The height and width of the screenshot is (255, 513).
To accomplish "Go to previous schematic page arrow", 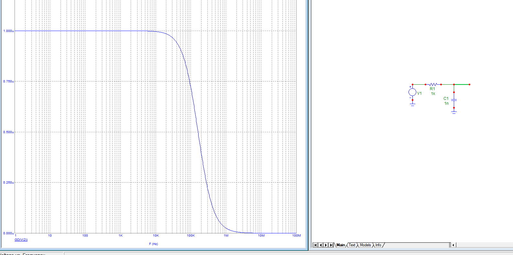I will click(x=321, y=245).
